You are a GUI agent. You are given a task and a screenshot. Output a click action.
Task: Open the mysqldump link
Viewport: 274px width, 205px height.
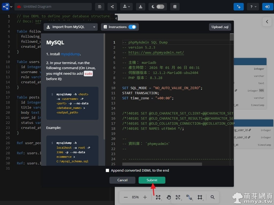tap(70, 54)
